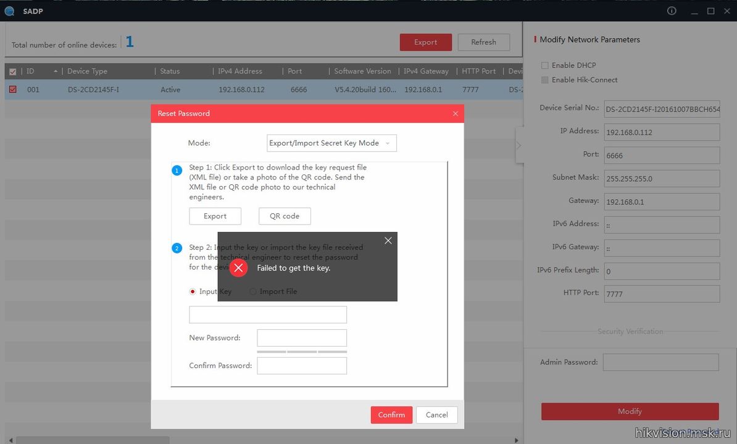
Task: Click the password strength indicator bar
Action: click(x=302, y=351)
